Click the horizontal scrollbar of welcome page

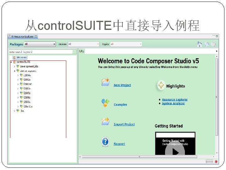tap(139, 157)
